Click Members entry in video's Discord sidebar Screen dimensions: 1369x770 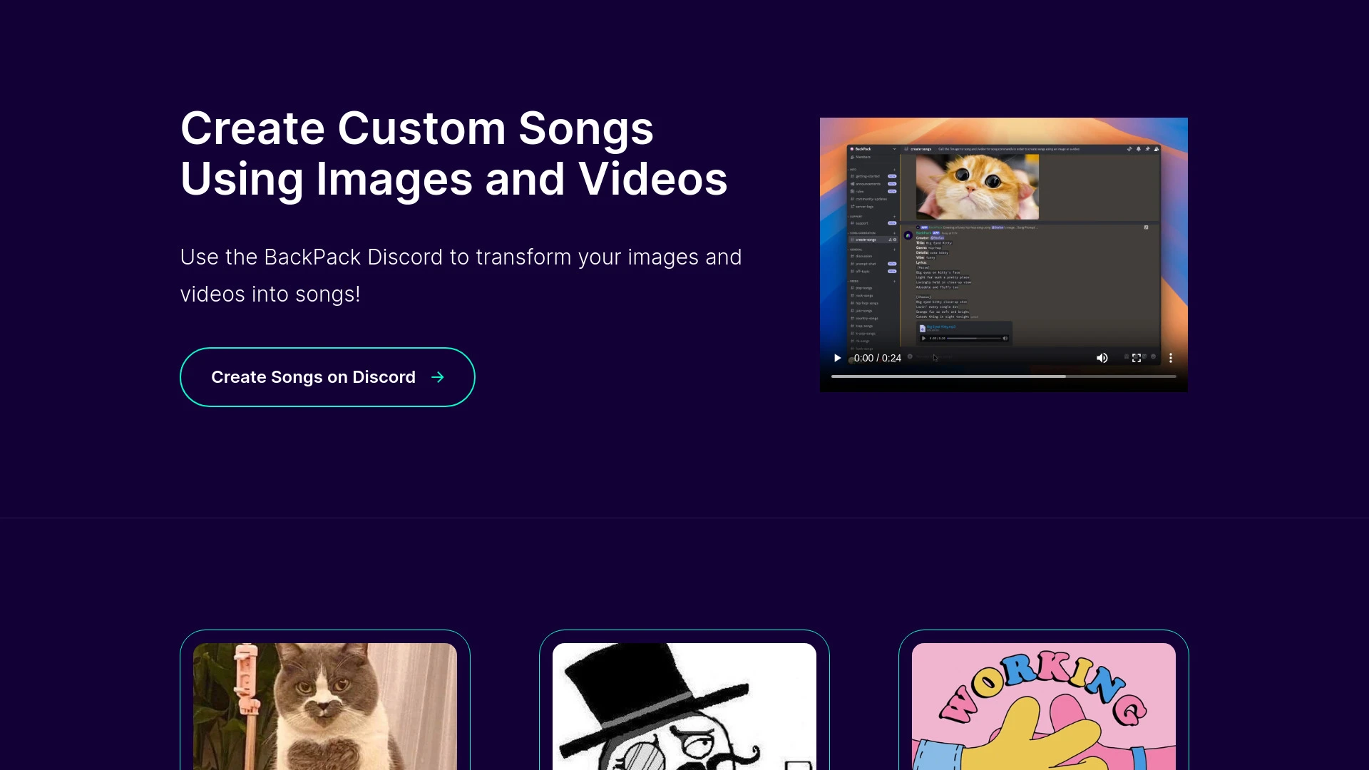tap(863, 157)
